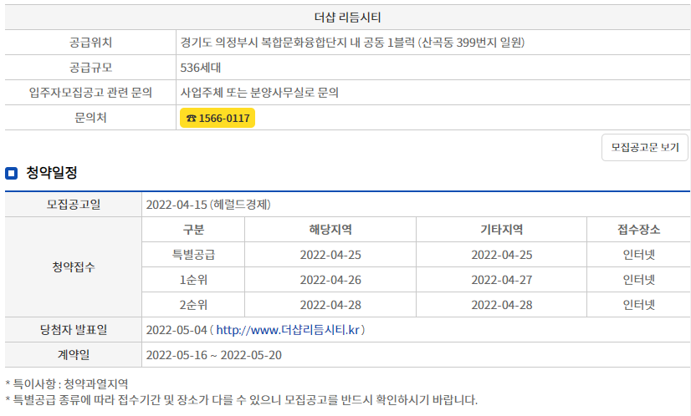Select the 536세대 value
The height and width of the screenshot is (416, 691).
point(201,68)
